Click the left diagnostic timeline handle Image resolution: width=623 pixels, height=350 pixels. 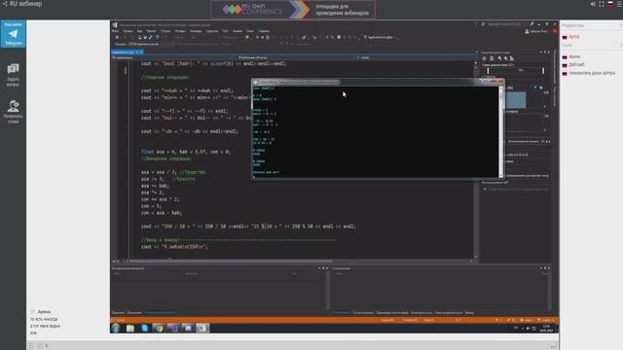[x=488, y=71]
